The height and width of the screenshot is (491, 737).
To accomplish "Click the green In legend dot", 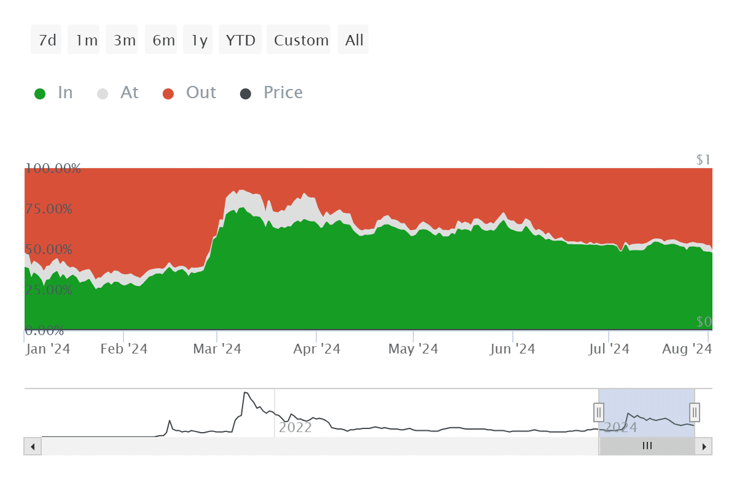I will coord(40,94).
